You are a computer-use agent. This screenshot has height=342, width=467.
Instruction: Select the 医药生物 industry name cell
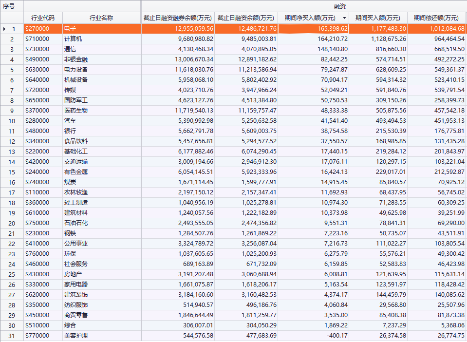tap(101, 111)
